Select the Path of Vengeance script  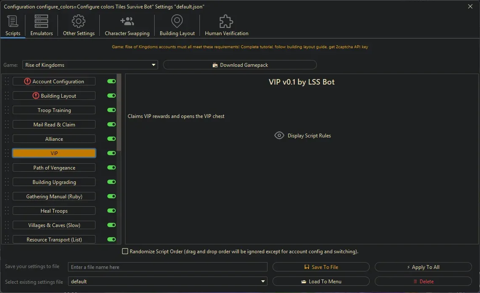click(x=54, y=167)
